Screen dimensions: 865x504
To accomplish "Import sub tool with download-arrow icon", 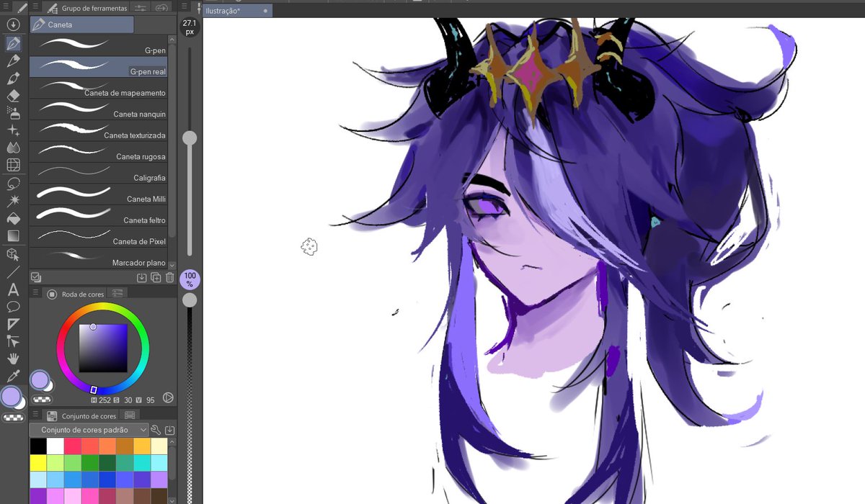I will 142,277.
